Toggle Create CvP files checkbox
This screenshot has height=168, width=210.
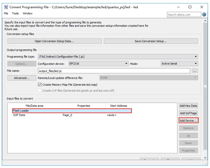click(40, 90)
